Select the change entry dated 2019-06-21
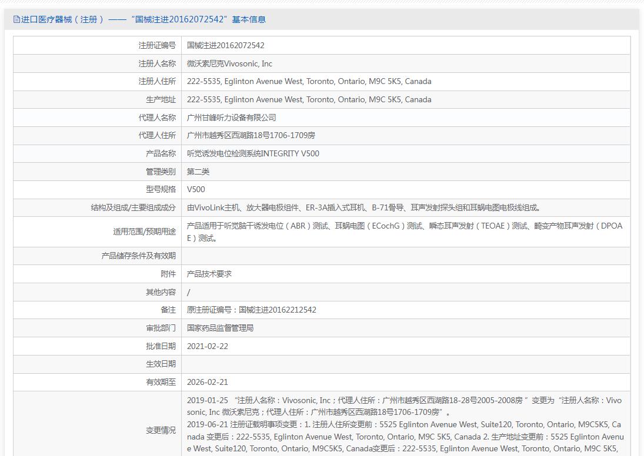The height and width of the screenshot is (456, 644). pos(405,437)
